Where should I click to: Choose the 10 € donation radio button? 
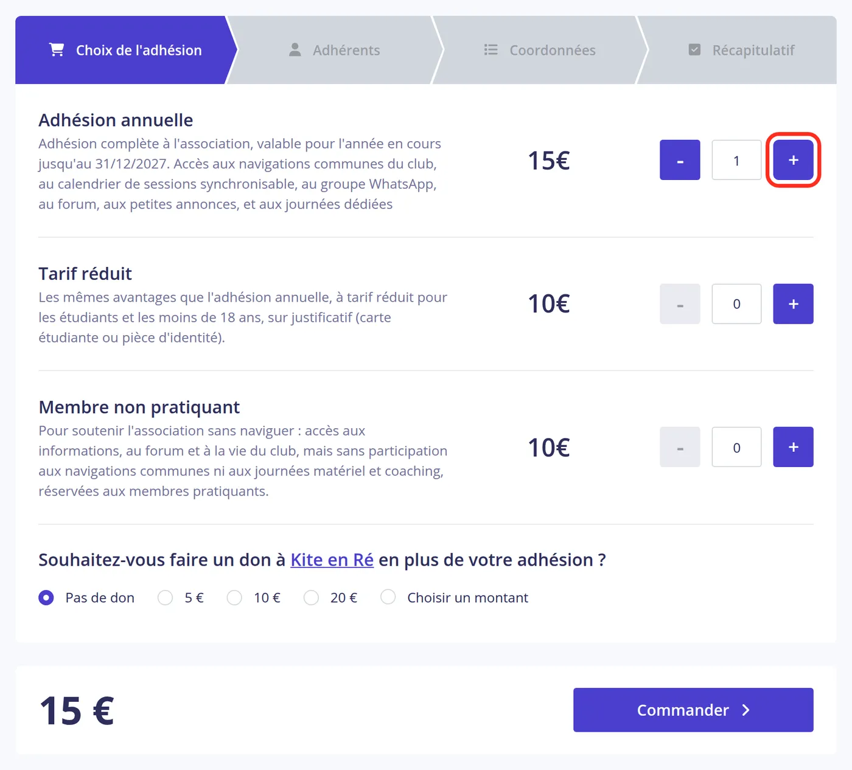pyautogui.click(x=234, y=598)
